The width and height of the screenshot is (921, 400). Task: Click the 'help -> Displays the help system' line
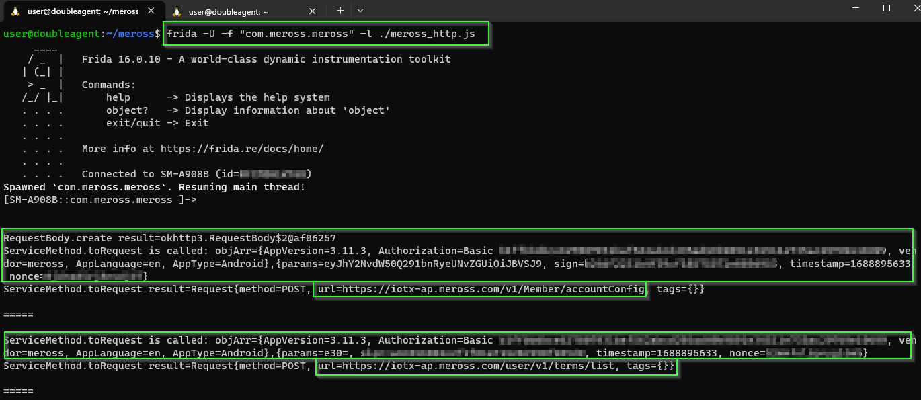(x=218, y=97)
